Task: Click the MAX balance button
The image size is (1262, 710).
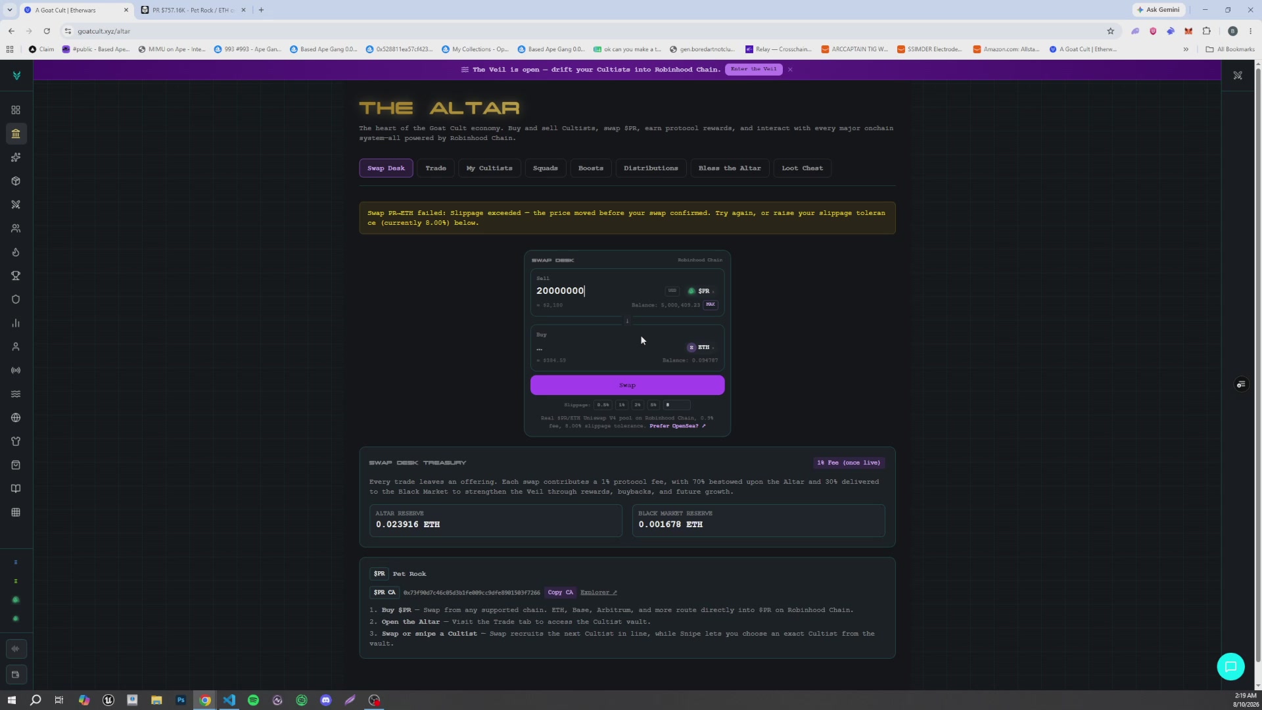Action: point(711,305)
